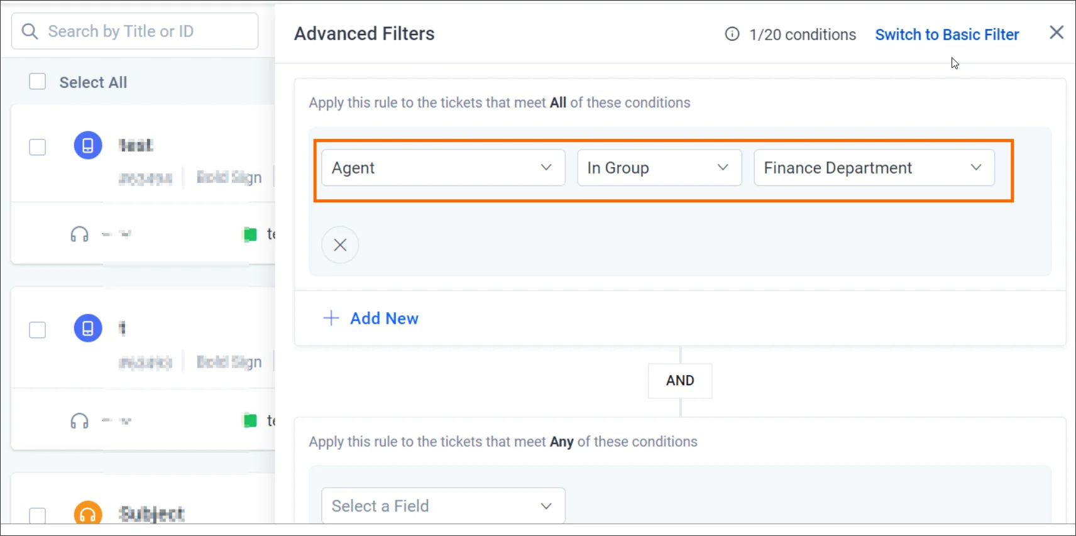Open the Finance Department value dropdown

(x=874, y=168)
